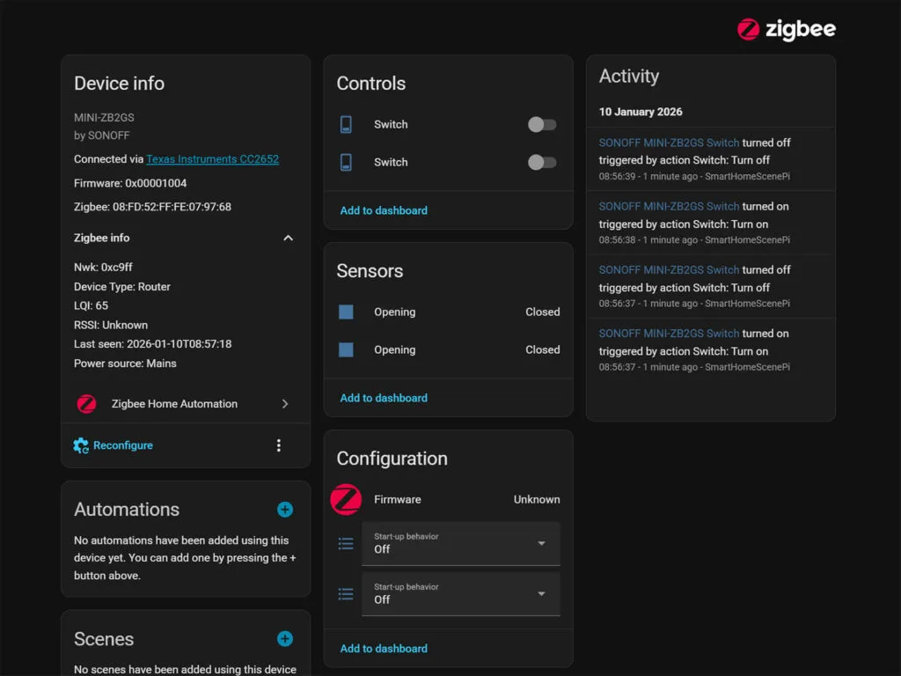Click the second Opening sensor icon
901x676 pixels.
click(346, 350)
